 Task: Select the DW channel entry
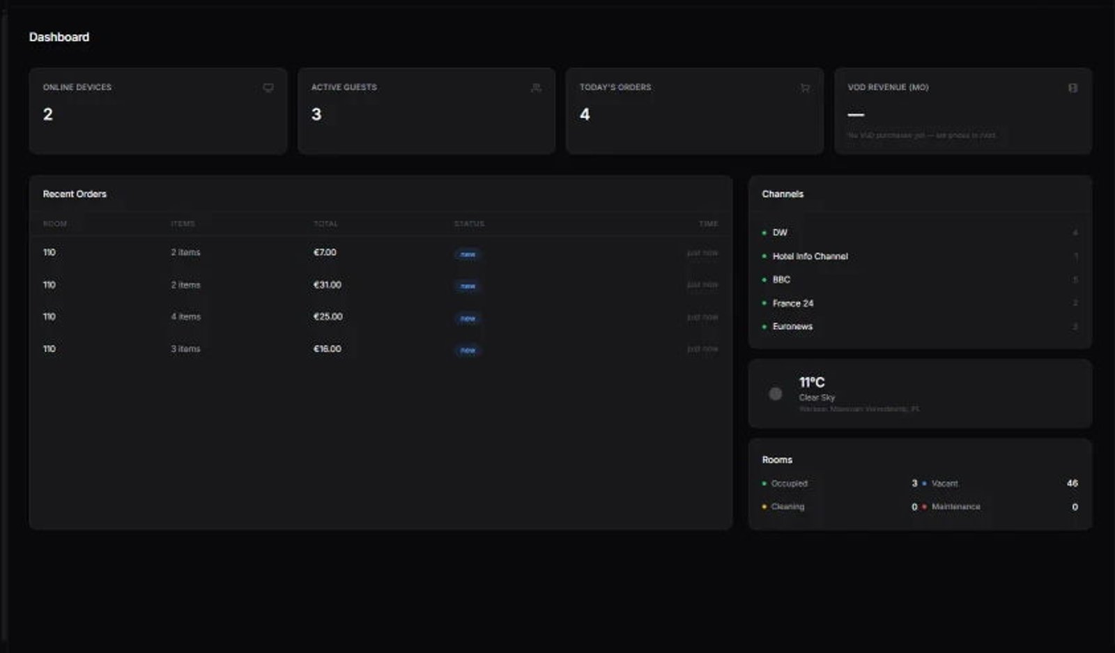click(920, 233)
